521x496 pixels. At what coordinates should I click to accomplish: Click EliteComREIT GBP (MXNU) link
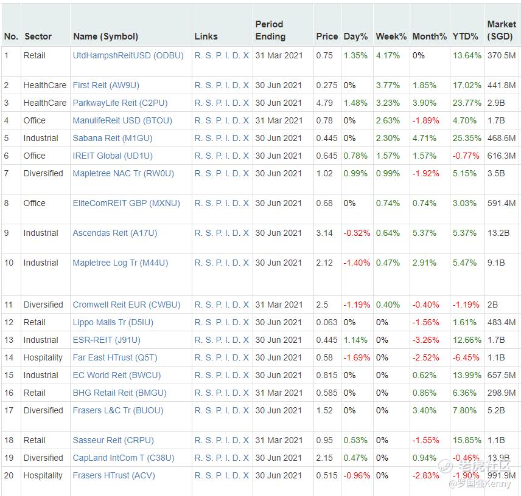coord(126,203)
